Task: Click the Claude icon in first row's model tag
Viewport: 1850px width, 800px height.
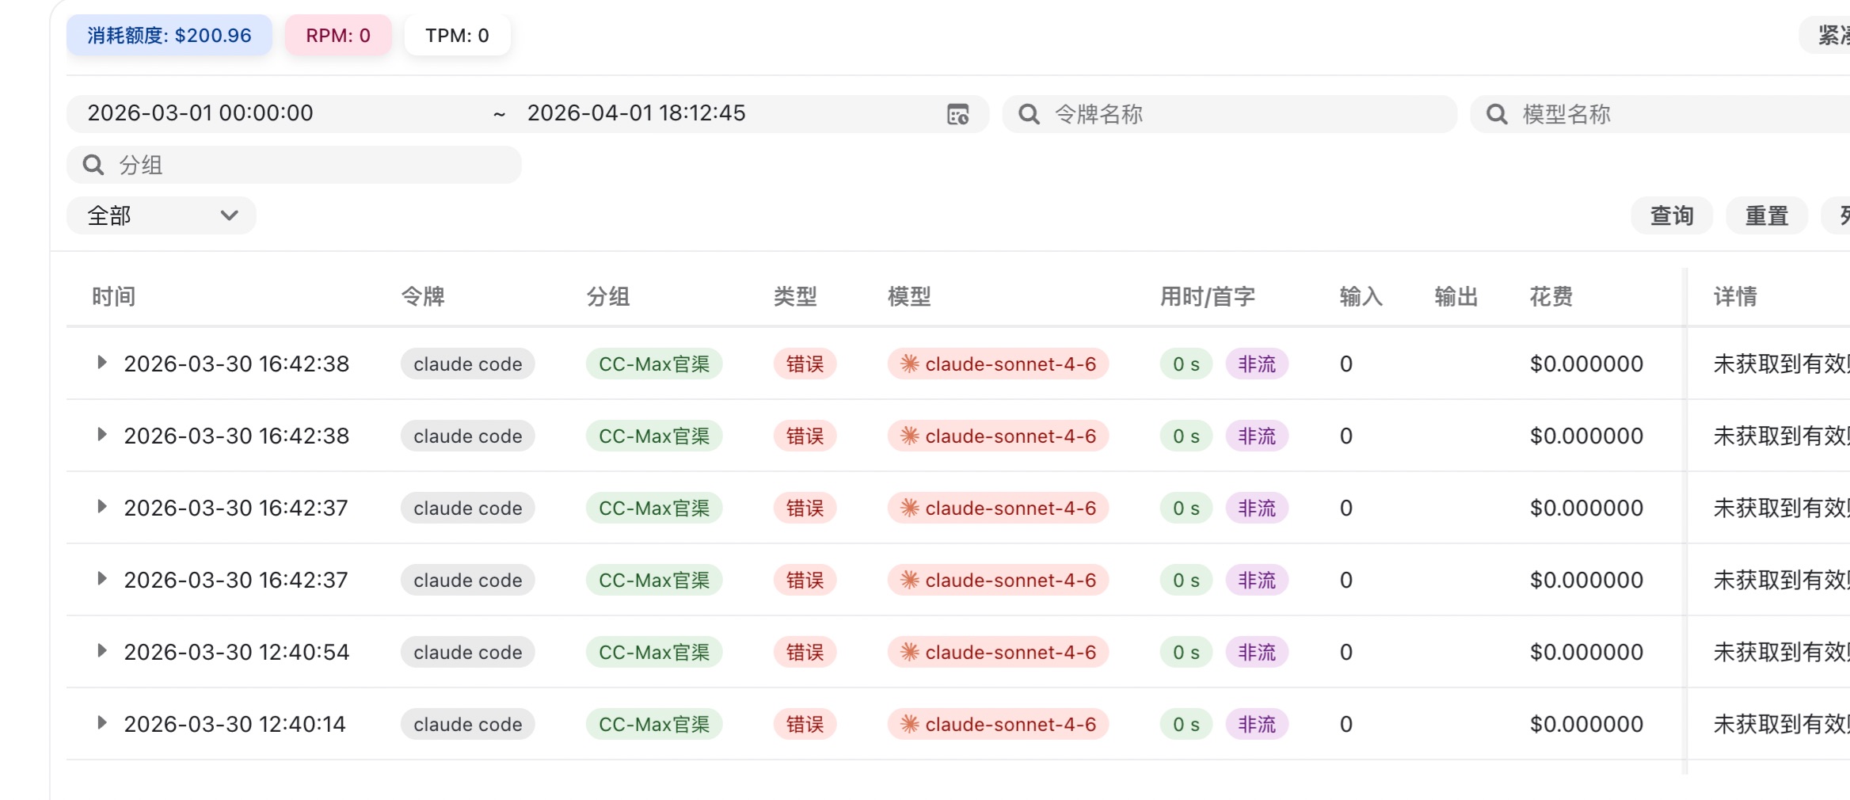Action: click(x=909, y=364)
